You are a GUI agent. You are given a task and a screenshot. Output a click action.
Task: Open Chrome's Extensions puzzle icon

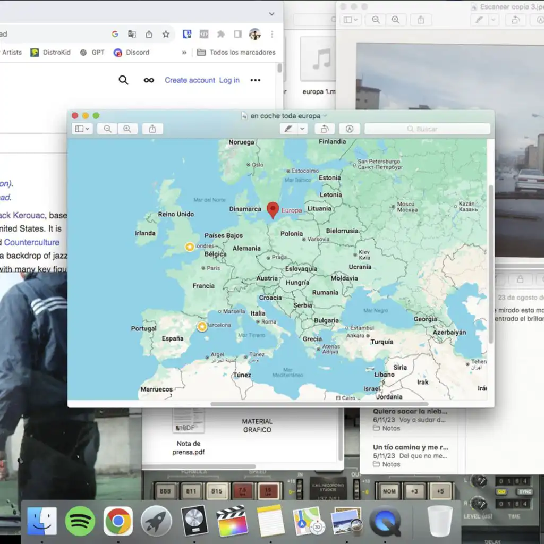220,34
